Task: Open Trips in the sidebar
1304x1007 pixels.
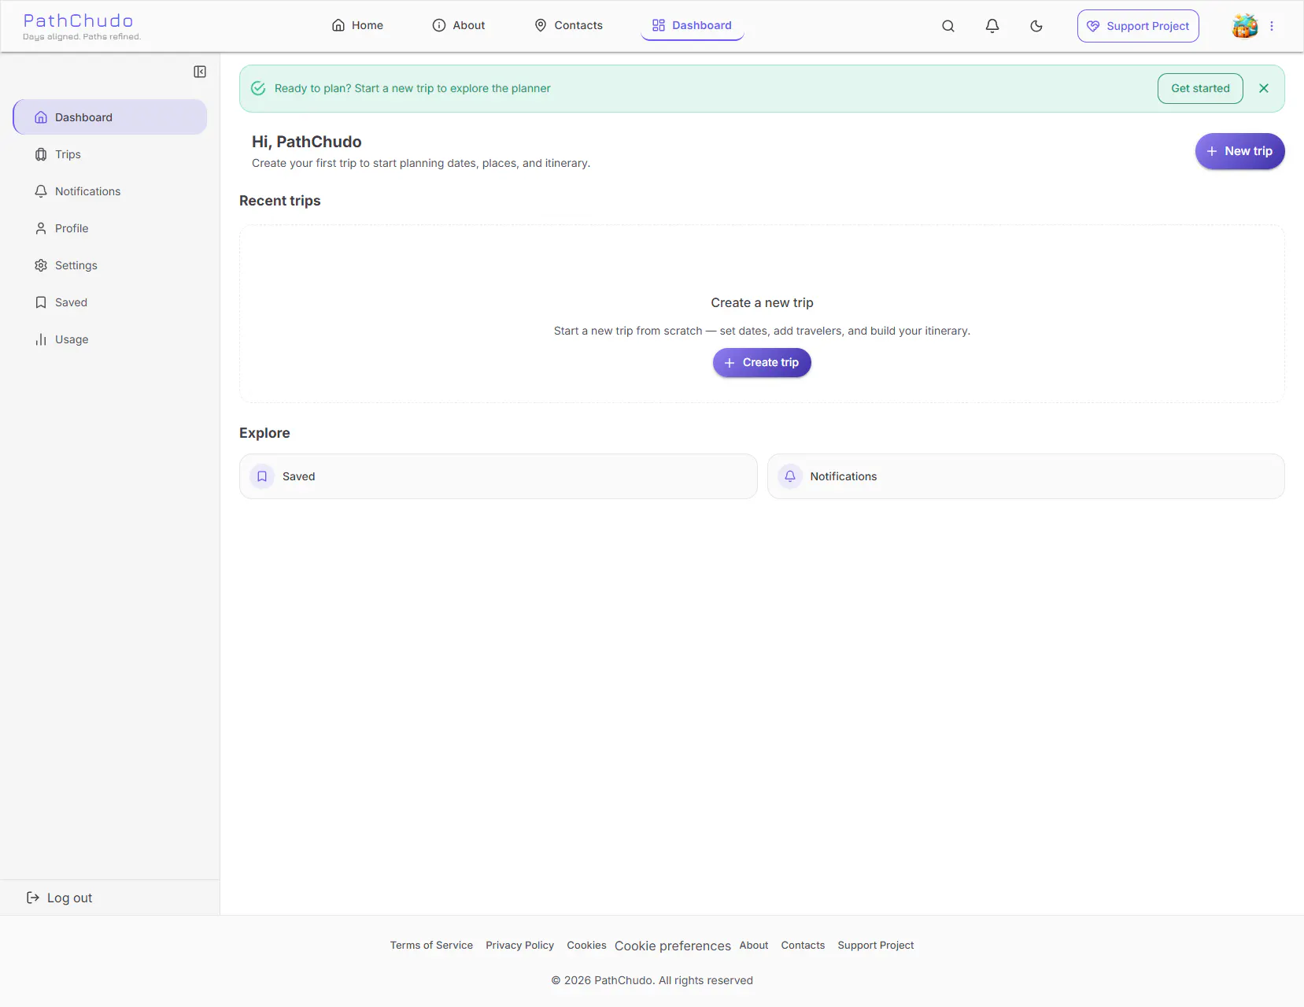Action: tap(110, 154)
